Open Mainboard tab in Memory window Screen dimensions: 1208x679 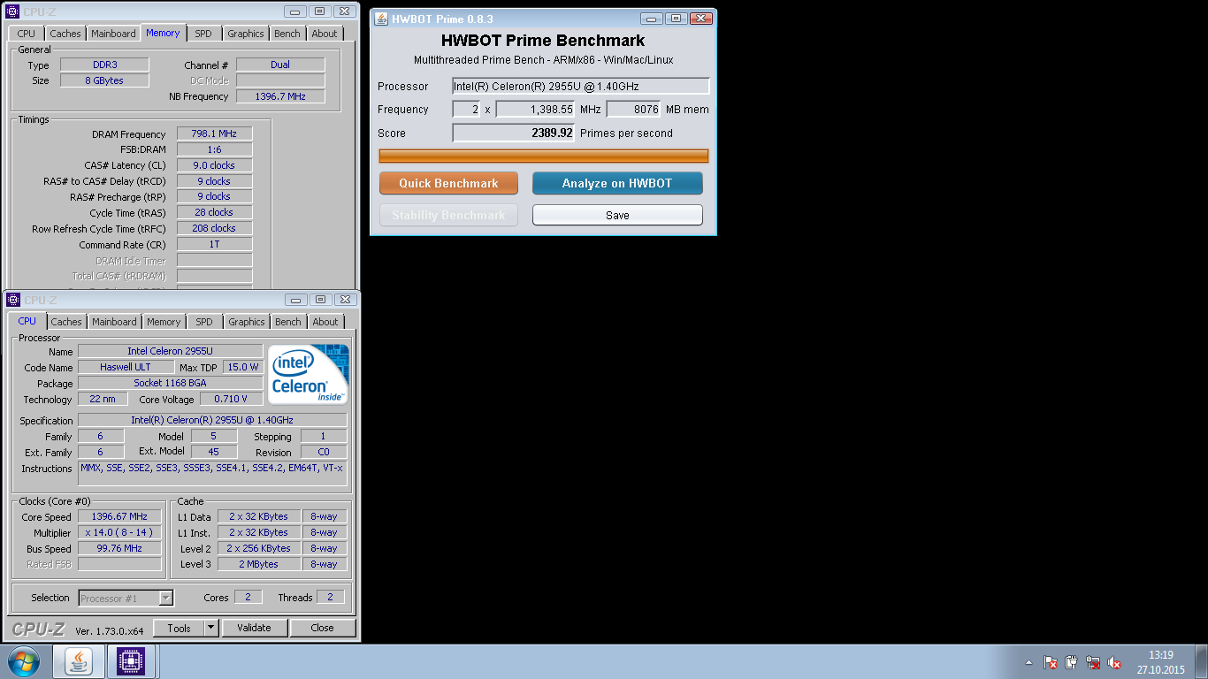point(114,34)
